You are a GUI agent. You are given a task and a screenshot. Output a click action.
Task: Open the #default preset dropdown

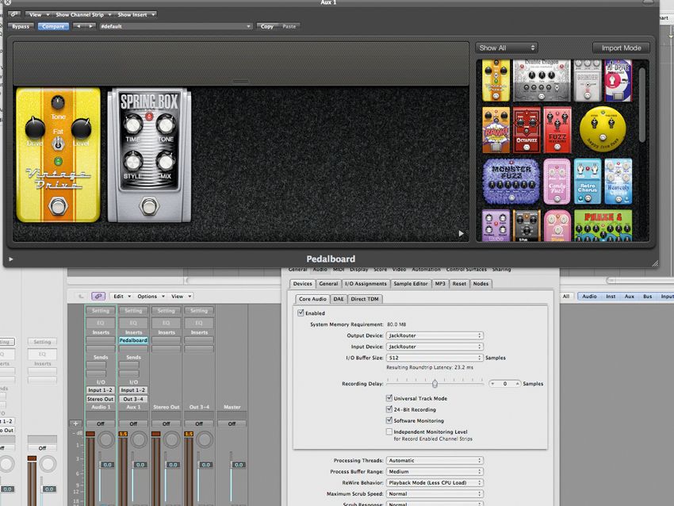(175, 26)
